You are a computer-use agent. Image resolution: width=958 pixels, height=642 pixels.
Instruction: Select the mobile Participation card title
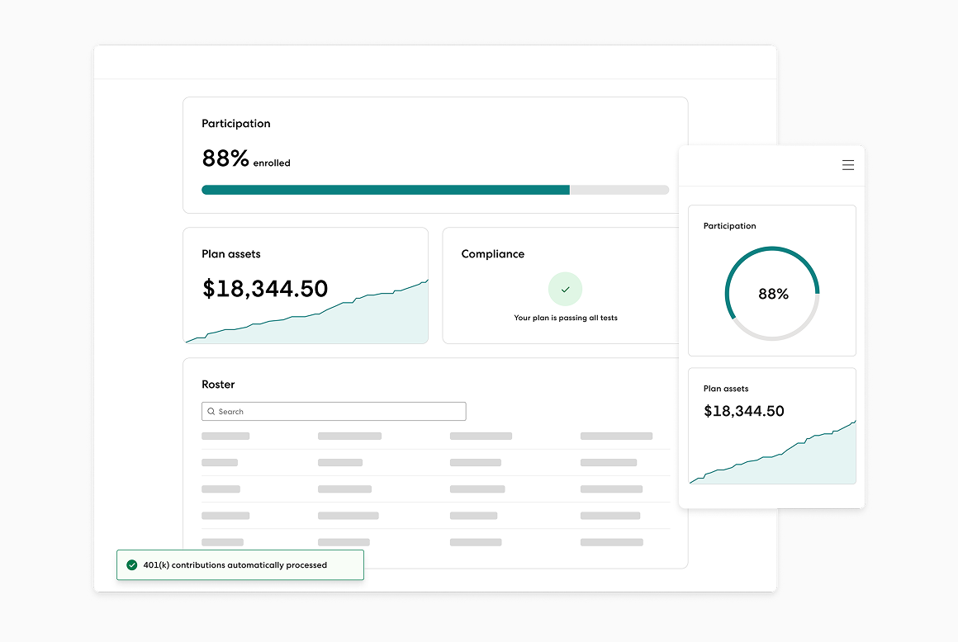tap(729, 226)
